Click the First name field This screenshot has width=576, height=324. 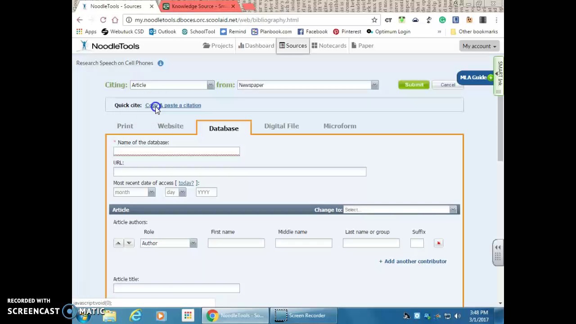[236, 243]
